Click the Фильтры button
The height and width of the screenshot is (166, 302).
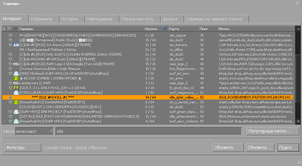pos(23,148)
